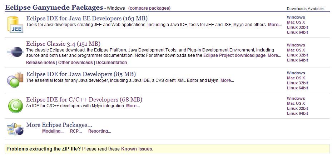Viewport: 332px width, 158px height.
Task: Open Eclipse Classic Release notes
Action: 40,63
